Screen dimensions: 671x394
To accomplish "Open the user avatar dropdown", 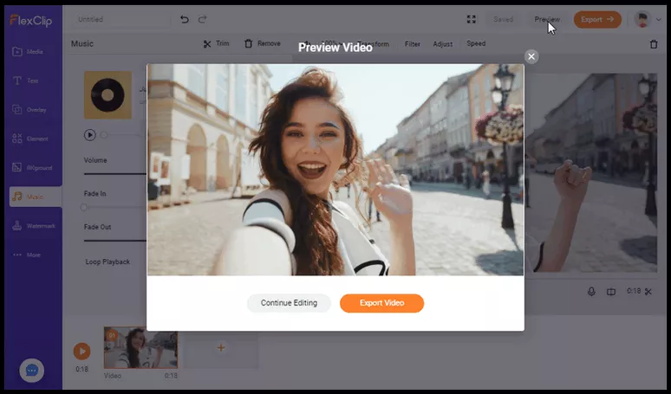I will [648, 20].
